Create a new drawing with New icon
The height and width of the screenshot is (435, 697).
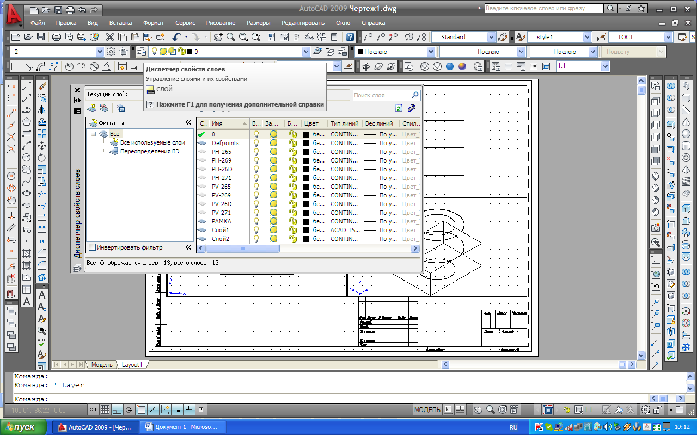15,37
